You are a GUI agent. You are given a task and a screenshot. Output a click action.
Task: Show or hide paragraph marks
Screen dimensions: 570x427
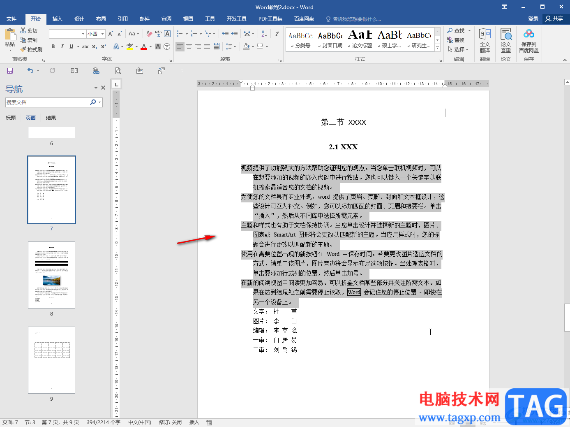coord(277,34)
